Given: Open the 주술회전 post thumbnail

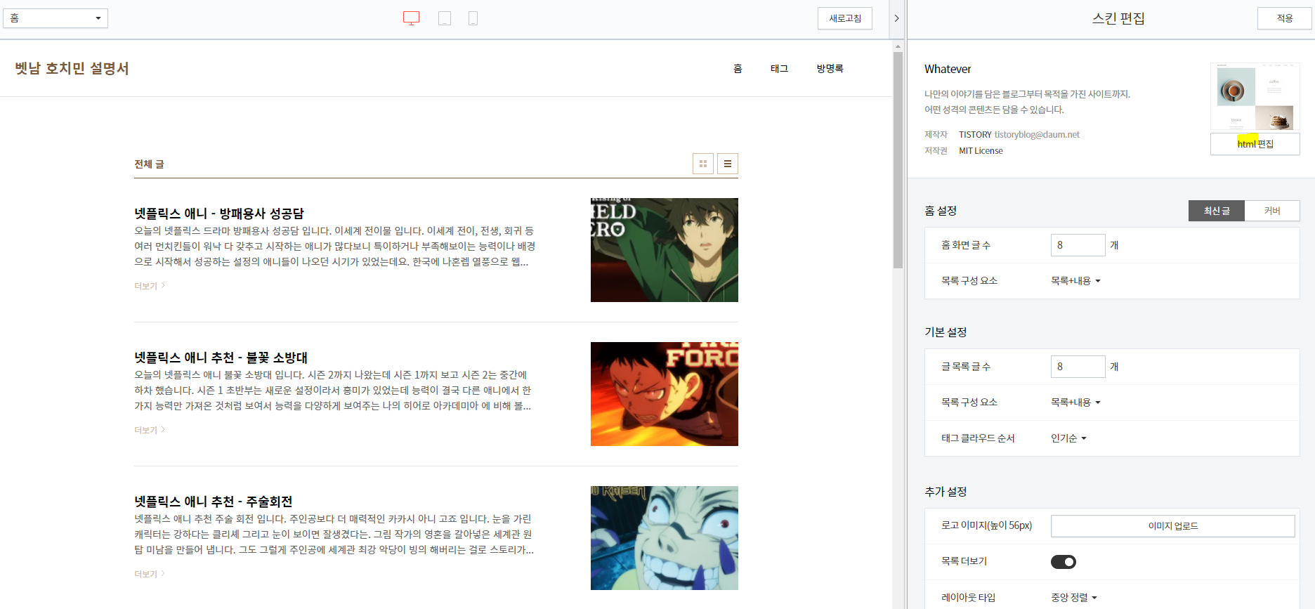Looking at the screenshot, I should coord(665,538).
